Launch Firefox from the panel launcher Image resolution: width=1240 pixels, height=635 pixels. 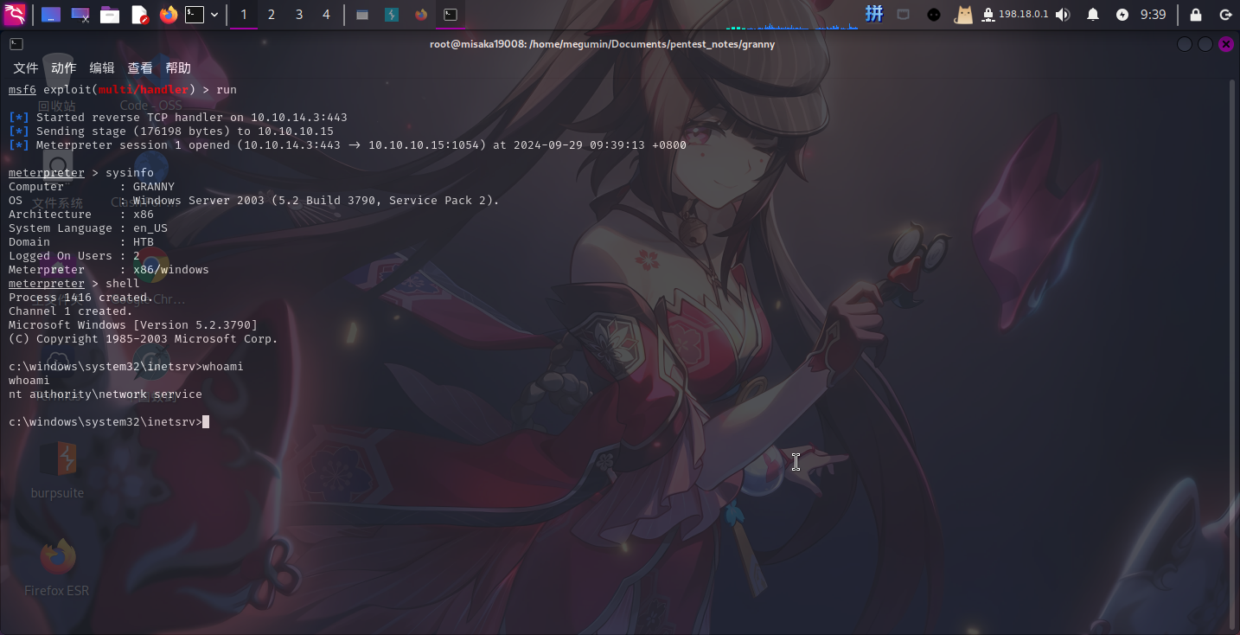click(x=169, y=15)
